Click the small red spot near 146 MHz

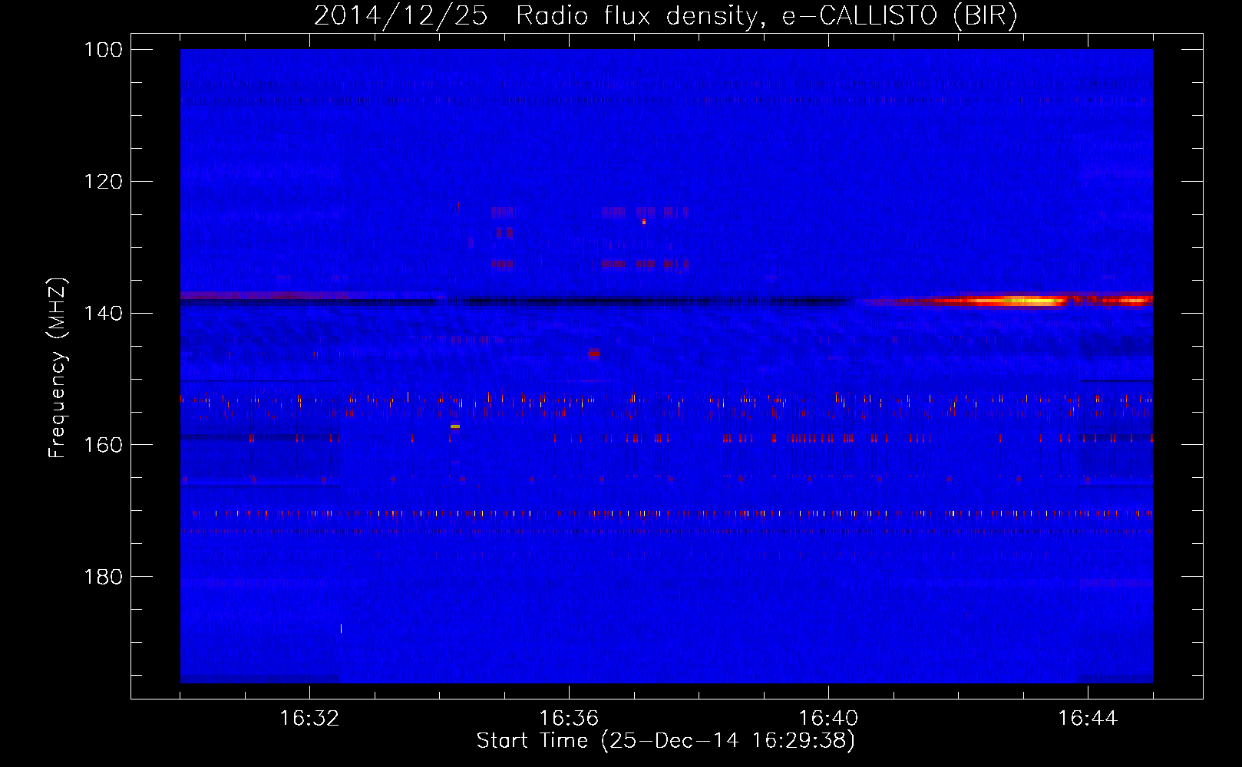pyautogui.click(x=593, y=353)
